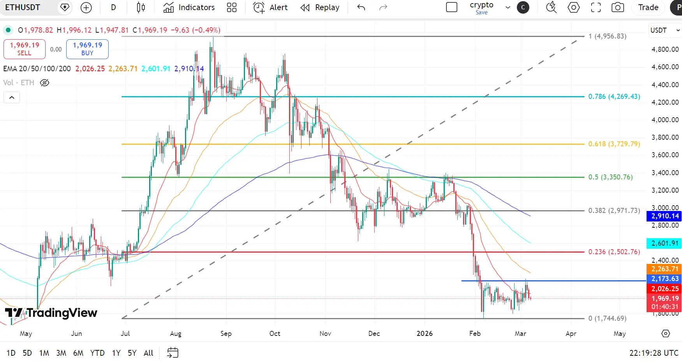Click the EMA 100 value 2,601.91 in legend
The height and width of the screenshot is (362, 682).
[x=156, y=69]
